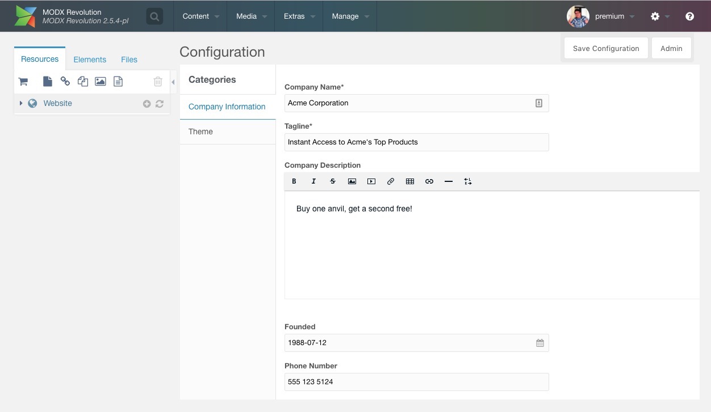Select the Theme category
The height and width of the screenshot is (412, 711).
tap(227, 131)
